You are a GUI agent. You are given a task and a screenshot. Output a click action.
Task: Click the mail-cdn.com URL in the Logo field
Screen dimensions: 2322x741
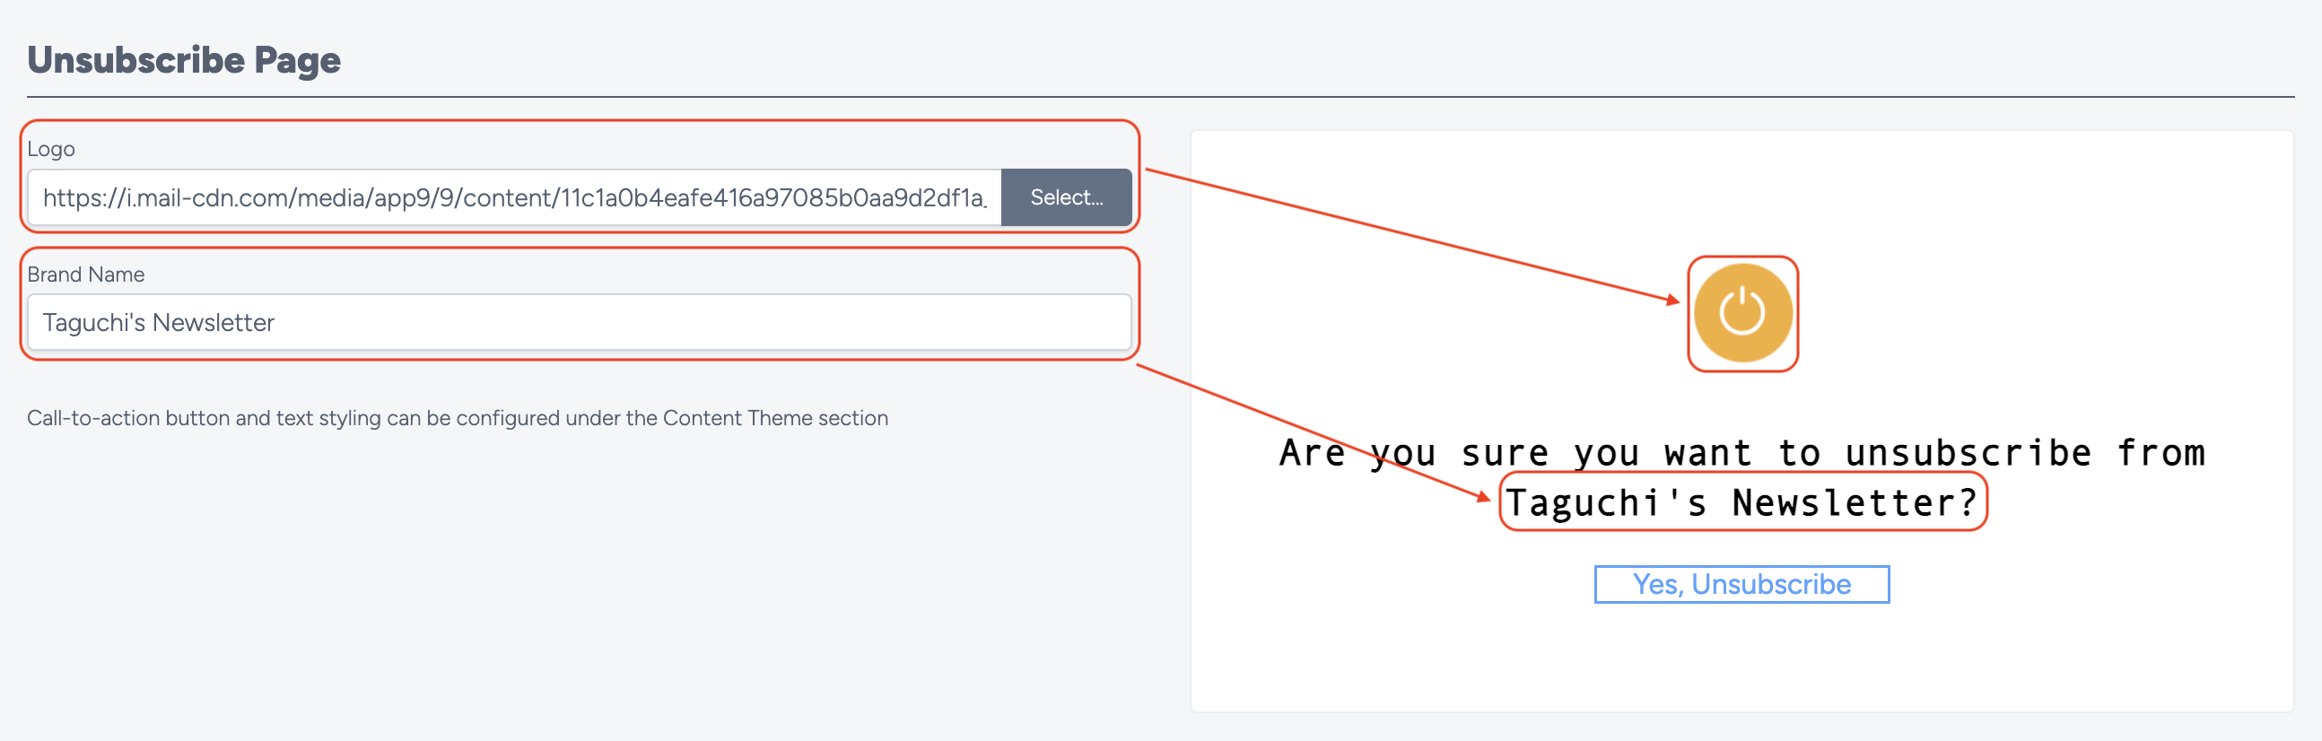[x=514, y=197]
